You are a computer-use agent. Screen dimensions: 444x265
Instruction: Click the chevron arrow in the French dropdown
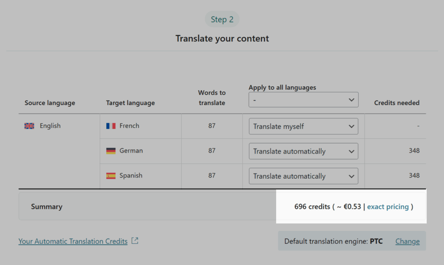coord(351,127)
